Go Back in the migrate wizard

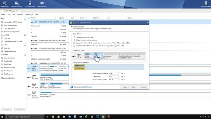124,87
